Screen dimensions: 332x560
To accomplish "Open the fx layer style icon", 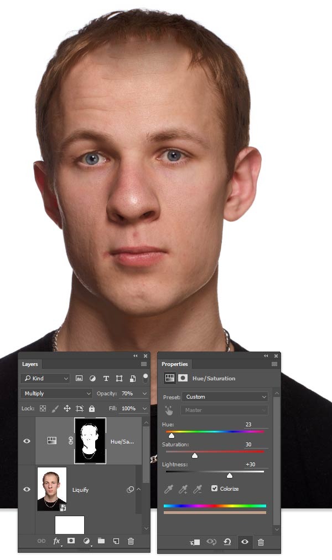I will (57, 541).
